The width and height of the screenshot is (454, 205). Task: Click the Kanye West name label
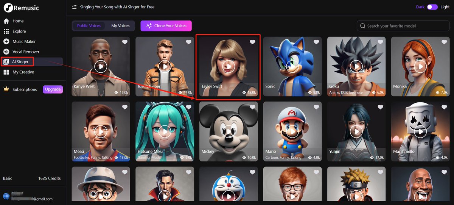84,86
